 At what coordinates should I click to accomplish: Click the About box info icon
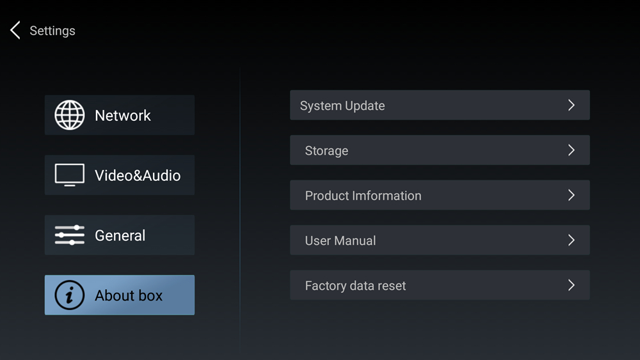[x=69, y=295]
